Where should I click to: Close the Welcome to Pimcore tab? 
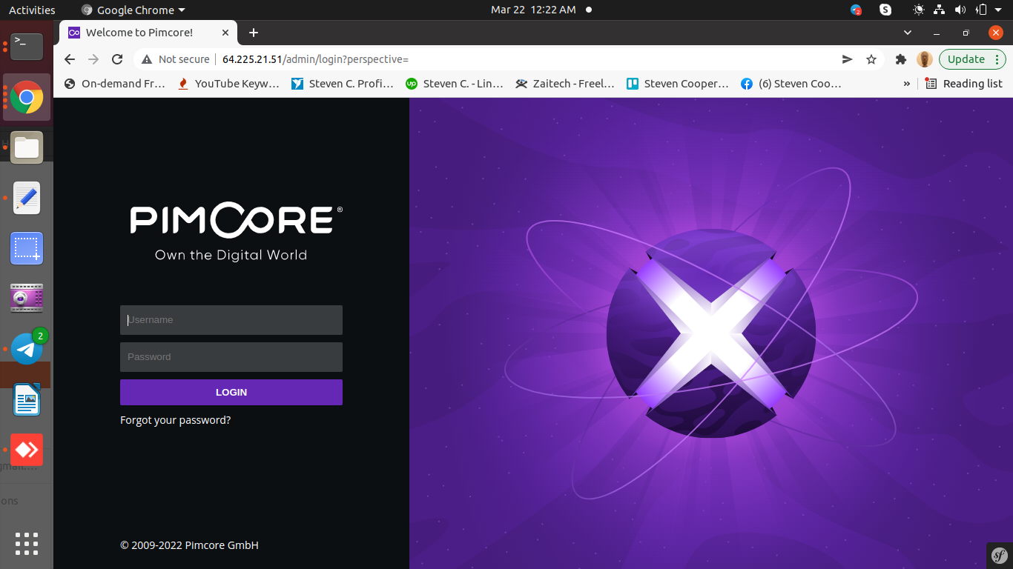tap(225, 33)
